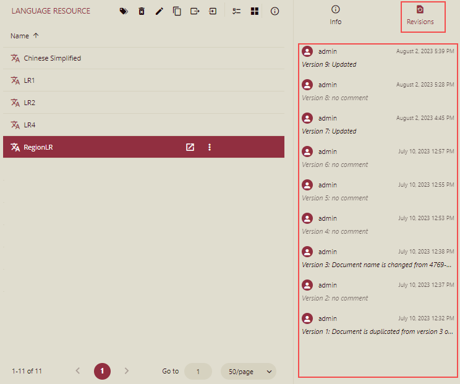This screenshot has height=384, width=460.
Task: Select the Chinese Simplified language resource
Action: click(53, 58)
